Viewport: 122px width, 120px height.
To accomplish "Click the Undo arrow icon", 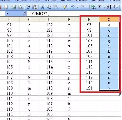I will point(73,7).
